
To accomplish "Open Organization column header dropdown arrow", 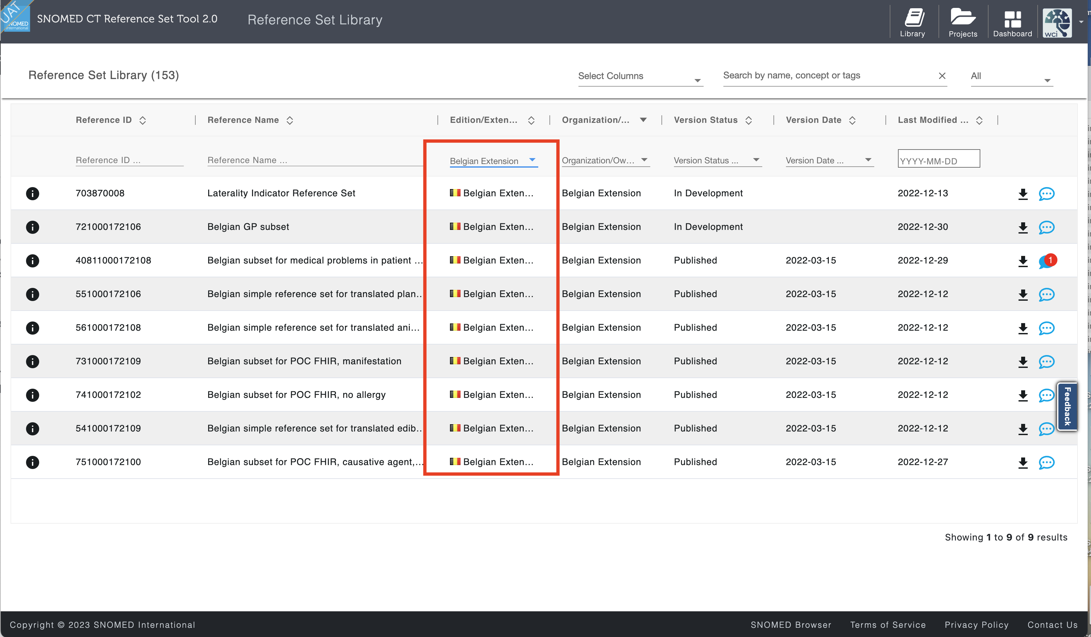I will 643,120.
